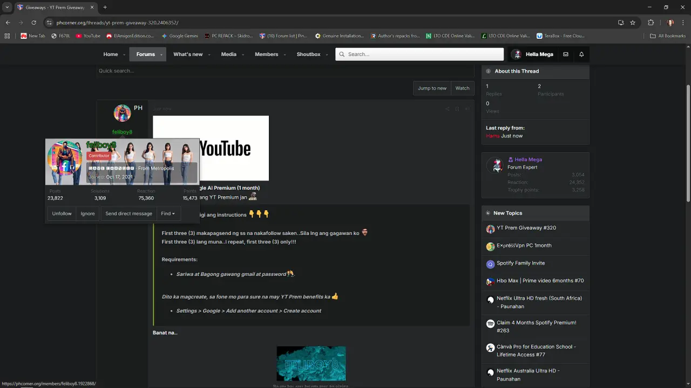The height and width of the screenshot is (388, 691).
Task: Watch this thread with Watch button
Action: coord(462,88)
